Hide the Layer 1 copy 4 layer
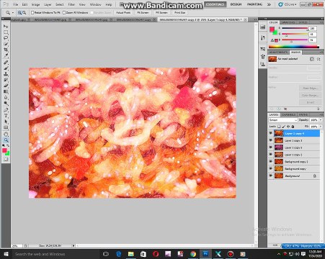 coord(271,133)
